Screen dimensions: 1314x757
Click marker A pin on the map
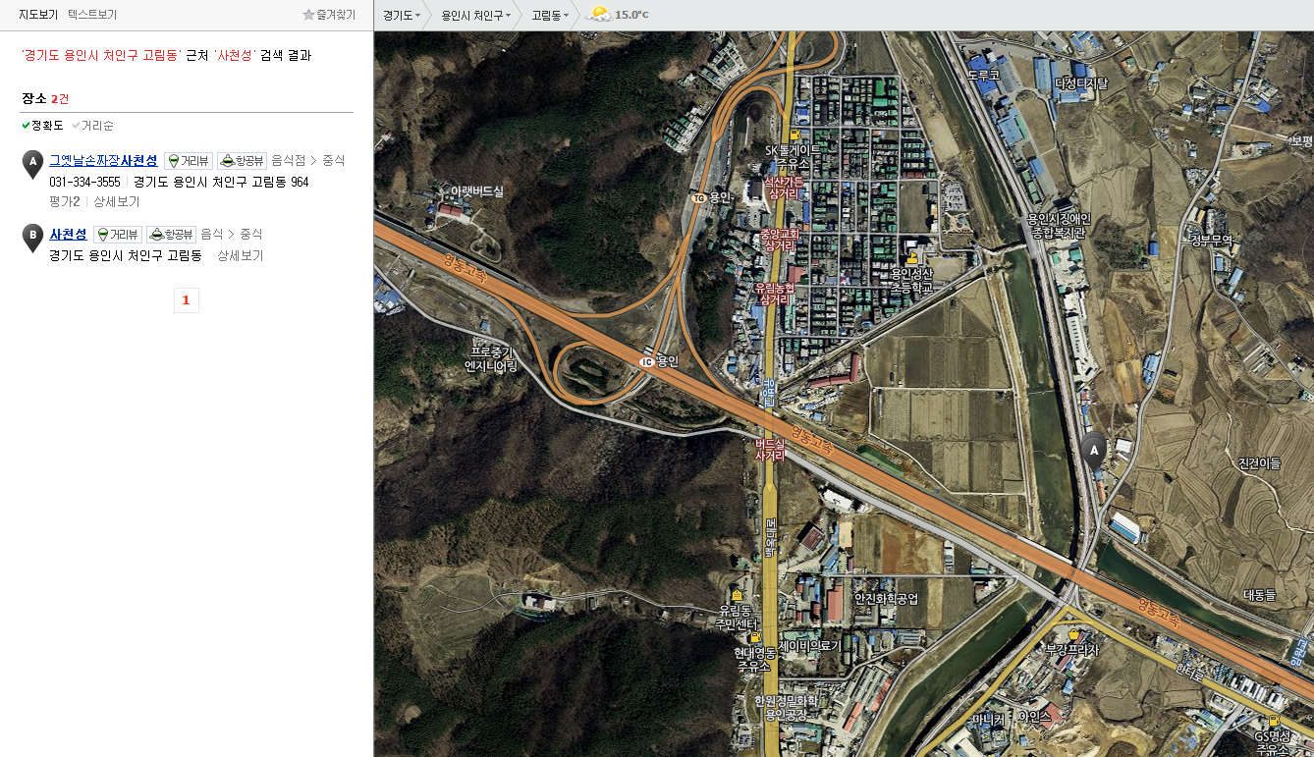1093,451
